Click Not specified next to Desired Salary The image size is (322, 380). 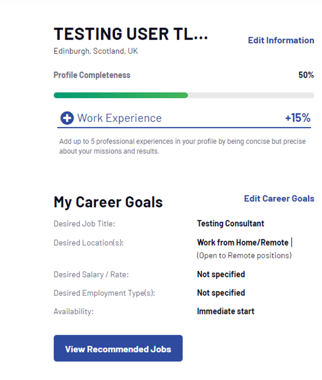click(221, 275)
